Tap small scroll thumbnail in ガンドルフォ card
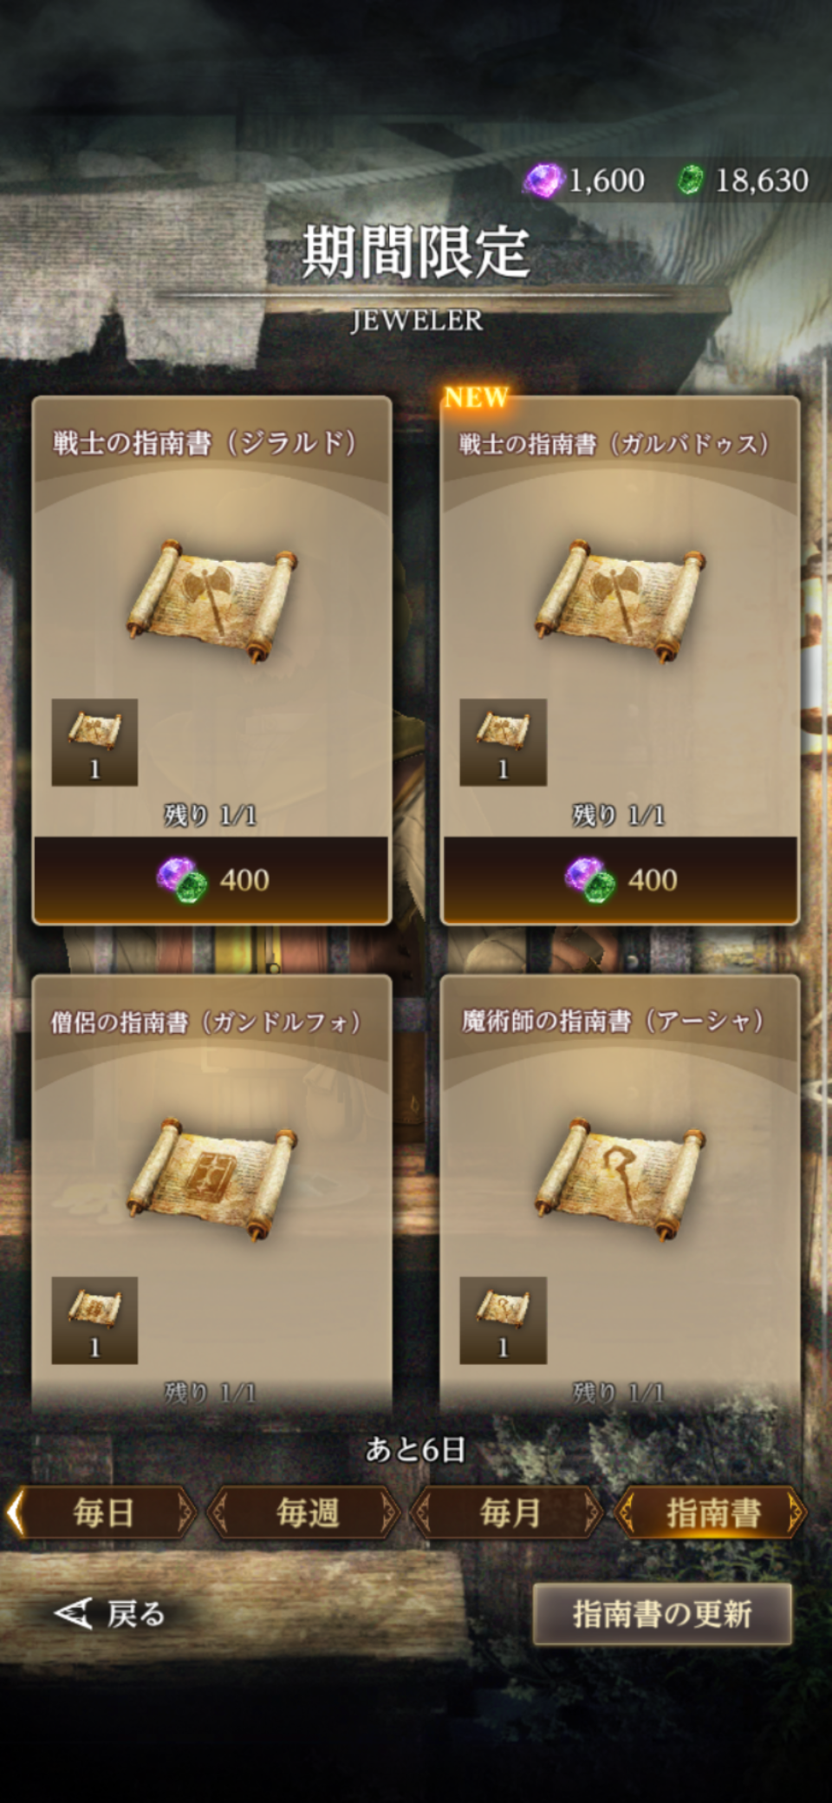 click(x=94, y=1320)
